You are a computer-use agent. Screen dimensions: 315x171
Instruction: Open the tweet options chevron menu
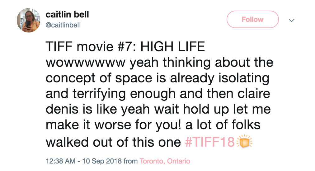(x=292, y=21)
